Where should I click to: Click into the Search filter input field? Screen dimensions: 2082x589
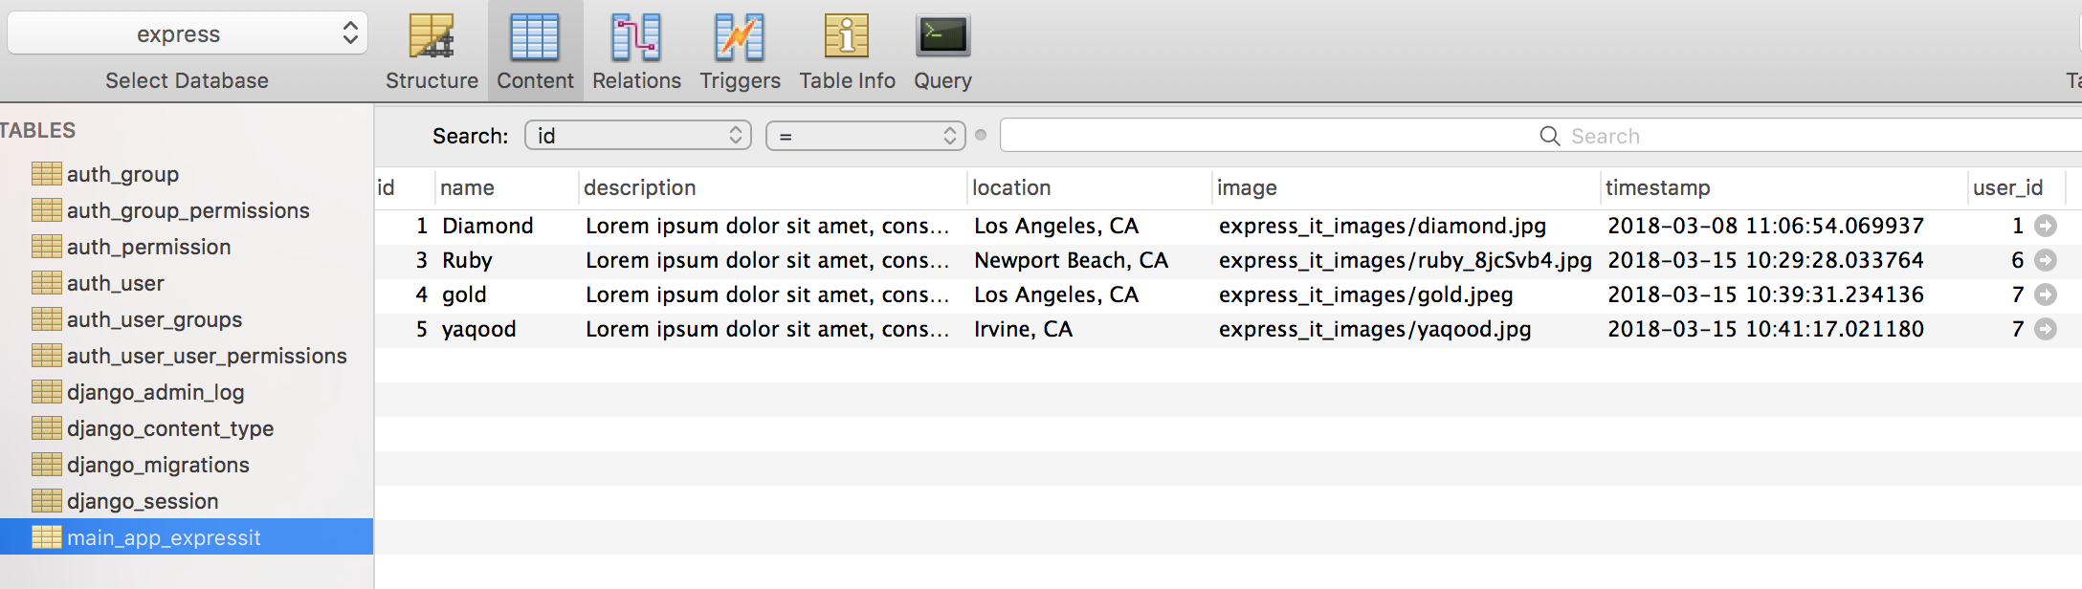click(x=1540, y=136)
